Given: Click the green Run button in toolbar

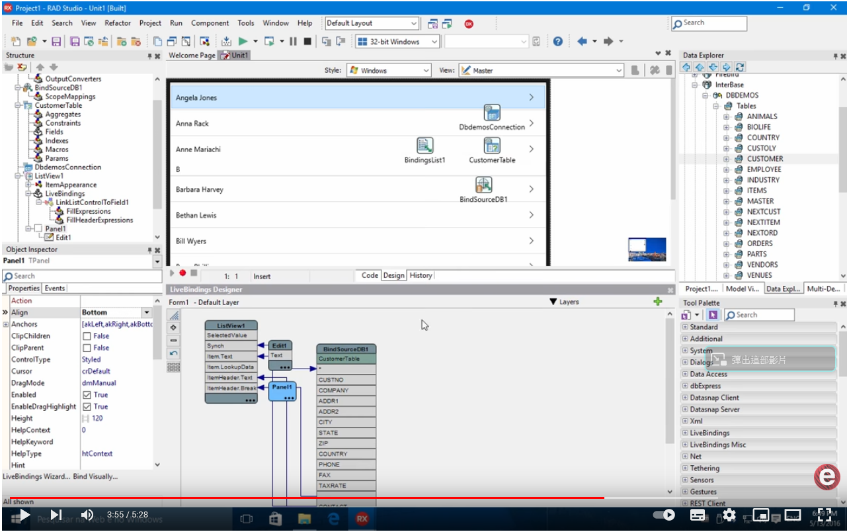Looking at the screenshot, I should pos(243,41).
